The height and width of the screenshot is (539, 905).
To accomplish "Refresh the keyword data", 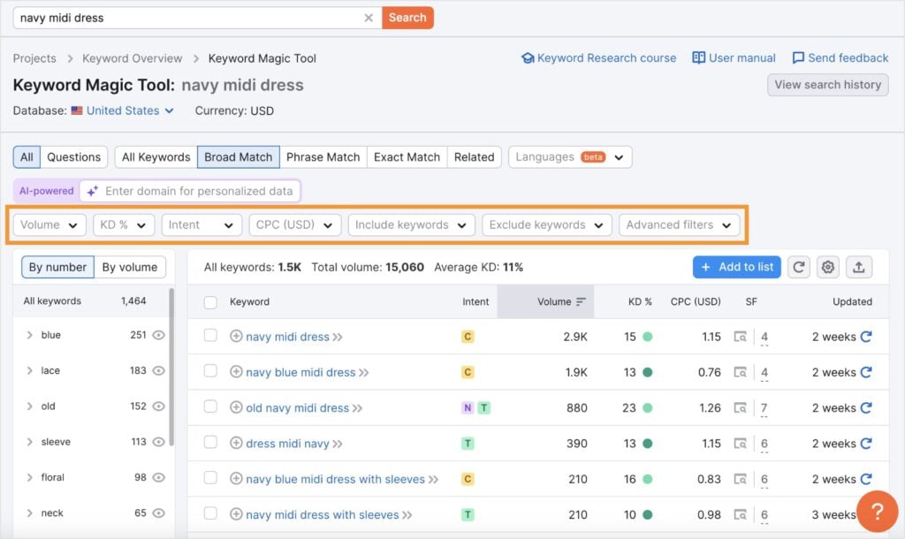I will [x=798, y=267].
